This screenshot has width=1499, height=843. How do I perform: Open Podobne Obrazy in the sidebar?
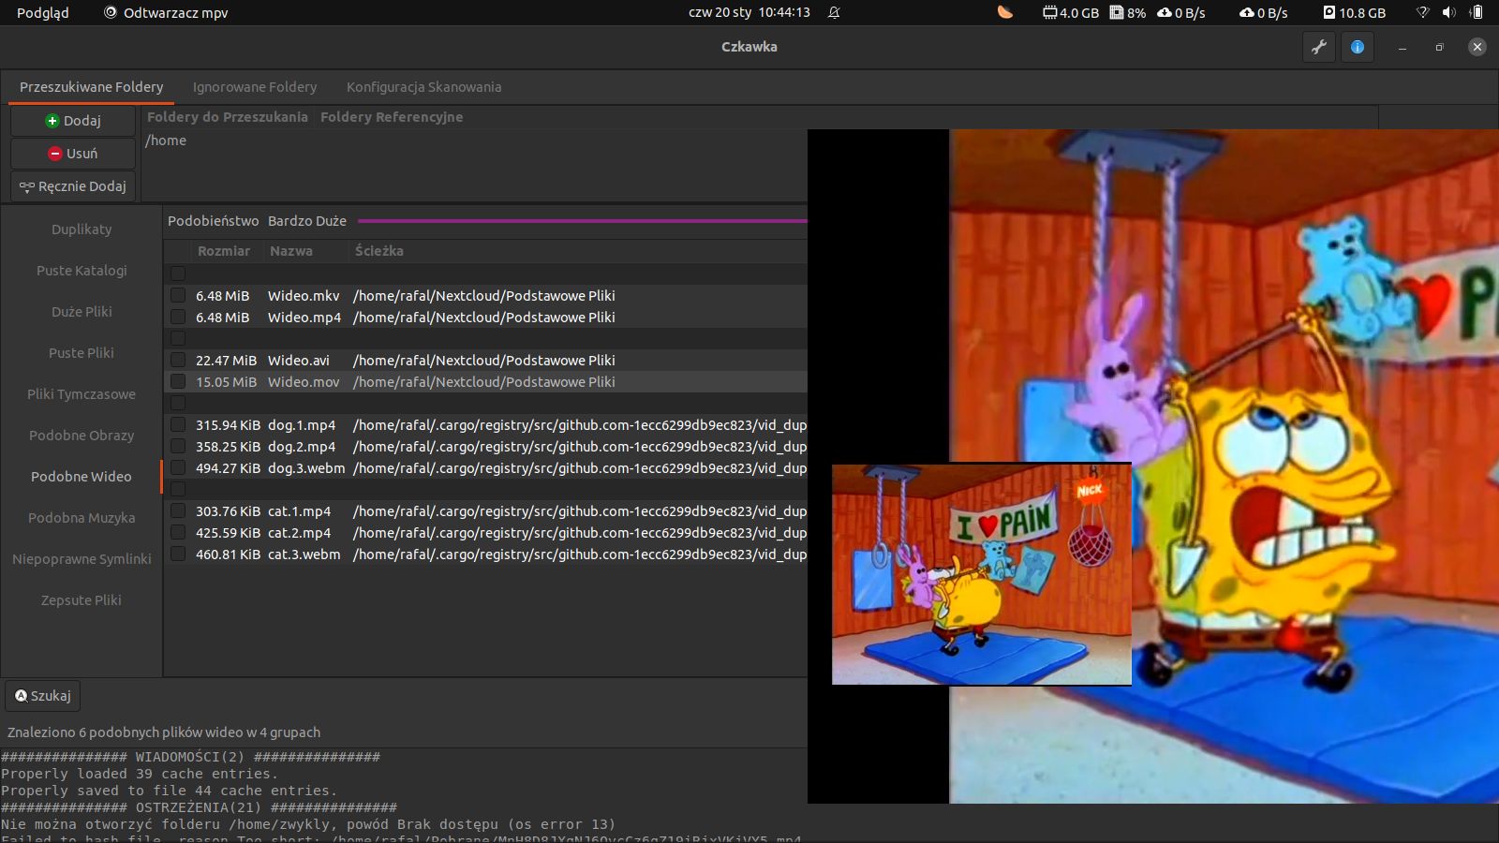(x=82, y=436)
